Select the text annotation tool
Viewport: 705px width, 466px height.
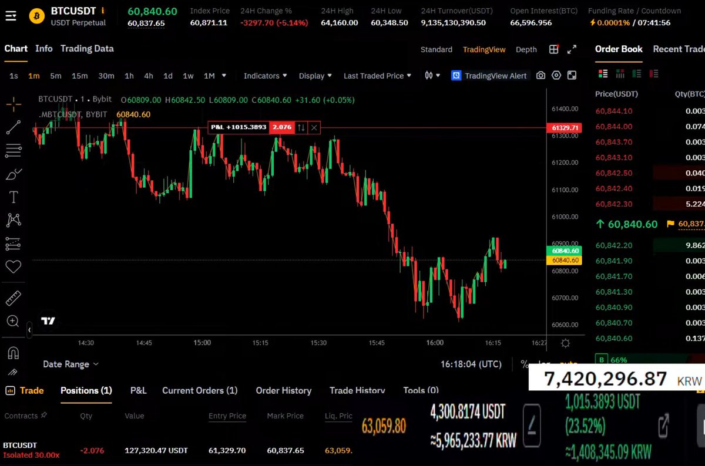click(14, 197)
